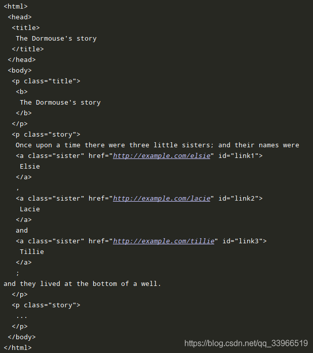Click the closing </head> tag
The height and width of the screenshot is (353, 313).
pyautogui.click(x=22, y=60)
